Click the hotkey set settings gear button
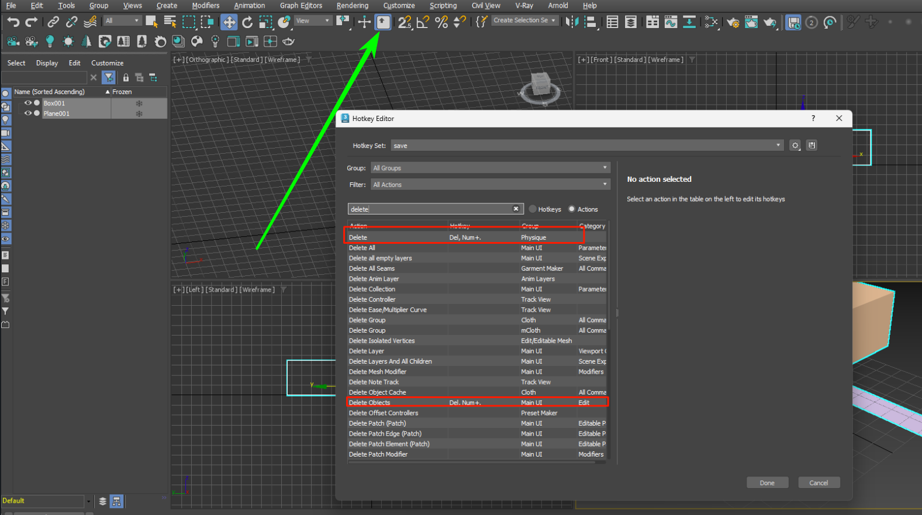Image resolution: width=922 pixels, height=515 pixels. pos(795,146)
